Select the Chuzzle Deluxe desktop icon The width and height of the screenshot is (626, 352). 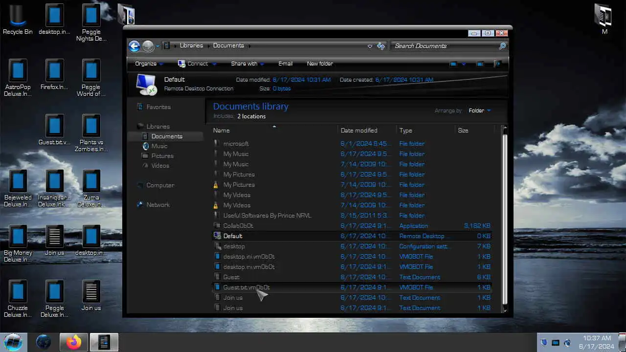[18, 299]
